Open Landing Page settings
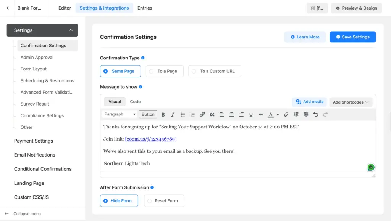 tap(29, 183)
